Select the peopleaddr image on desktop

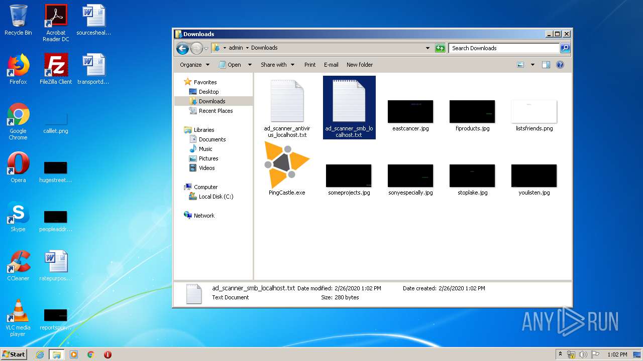pos(56,221)
